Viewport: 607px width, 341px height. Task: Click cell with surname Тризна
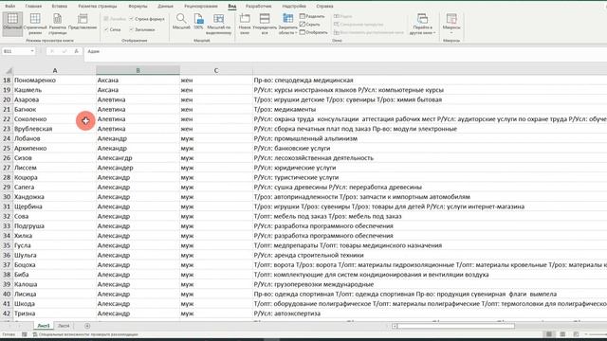point(55,314)
